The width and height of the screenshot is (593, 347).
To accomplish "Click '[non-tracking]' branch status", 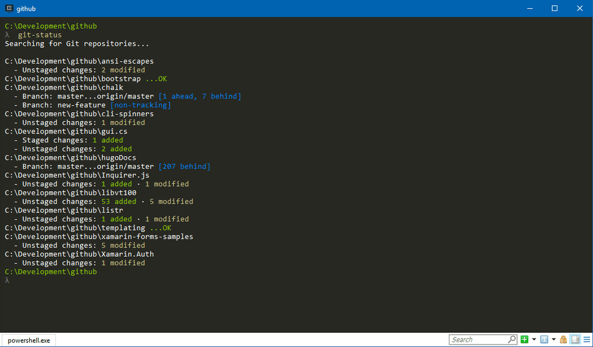I will click(141, 105).
